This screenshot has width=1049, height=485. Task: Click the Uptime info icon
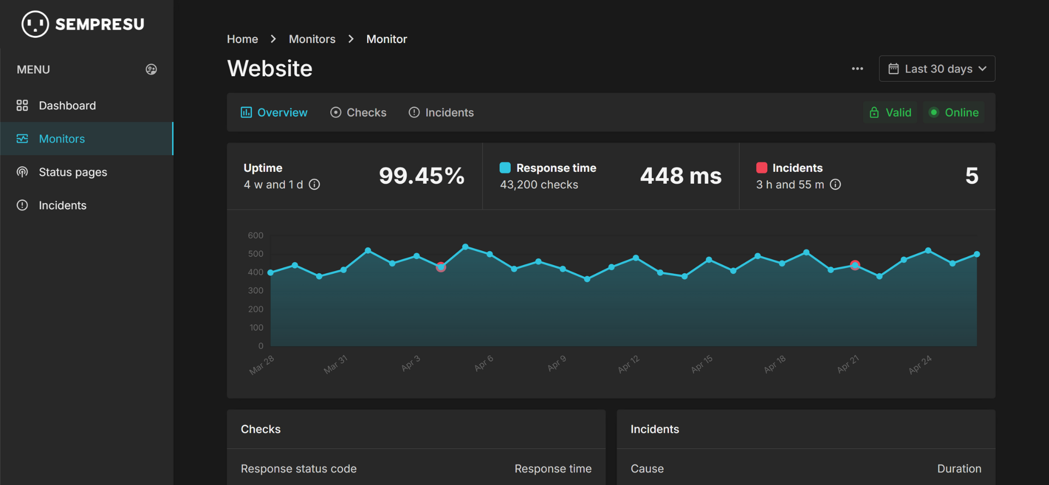pos(314,185)
